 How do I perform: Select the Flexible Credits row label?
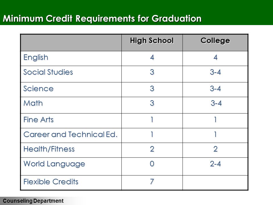(51, 182)
